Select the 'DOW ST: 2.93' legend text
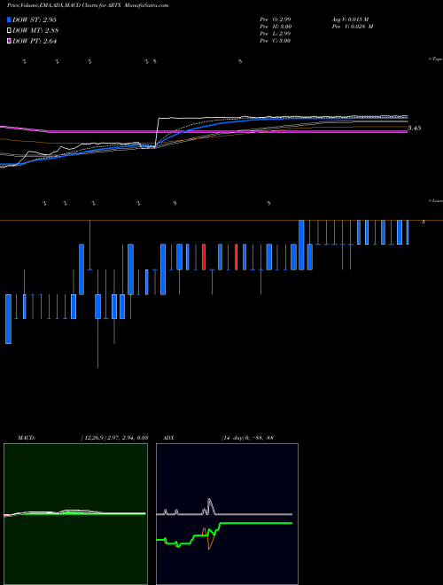 35,19
